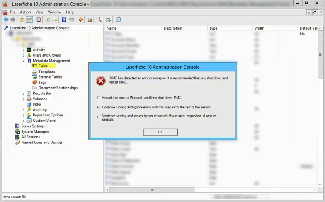This screenshot has height=202, width=325.
Task: Open the Window menu
Action: [x=55, y=12]
